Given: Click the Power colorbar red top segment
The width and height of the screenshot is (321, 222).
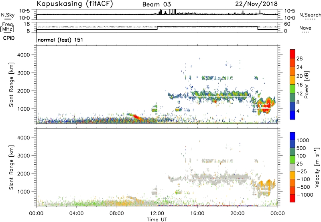Looking at the screenshot, I should 293,53.
